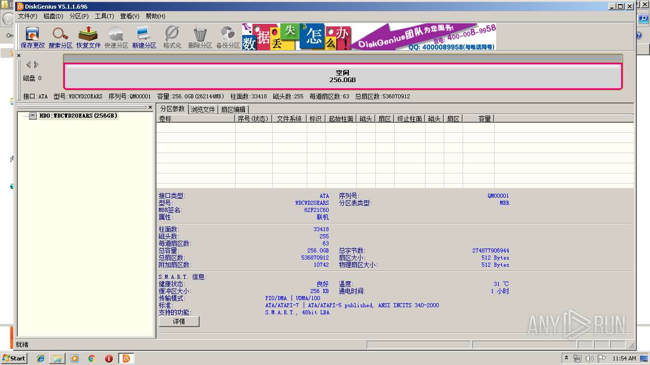Open the 文件(F) menu
650x365 pixels.
tap(28, 16)
